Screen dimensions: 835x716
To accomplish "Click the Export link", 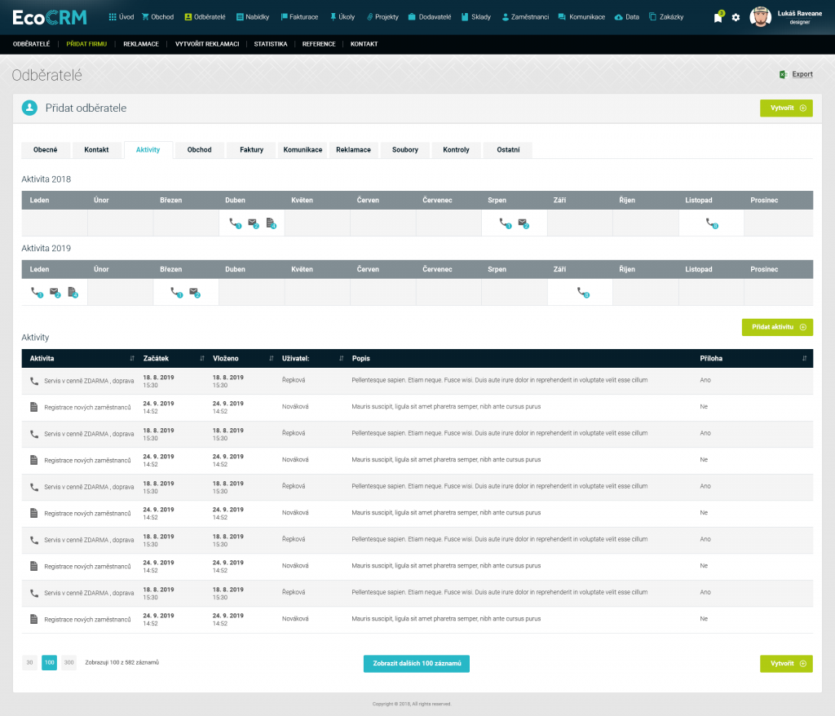I will coord(796,74).
